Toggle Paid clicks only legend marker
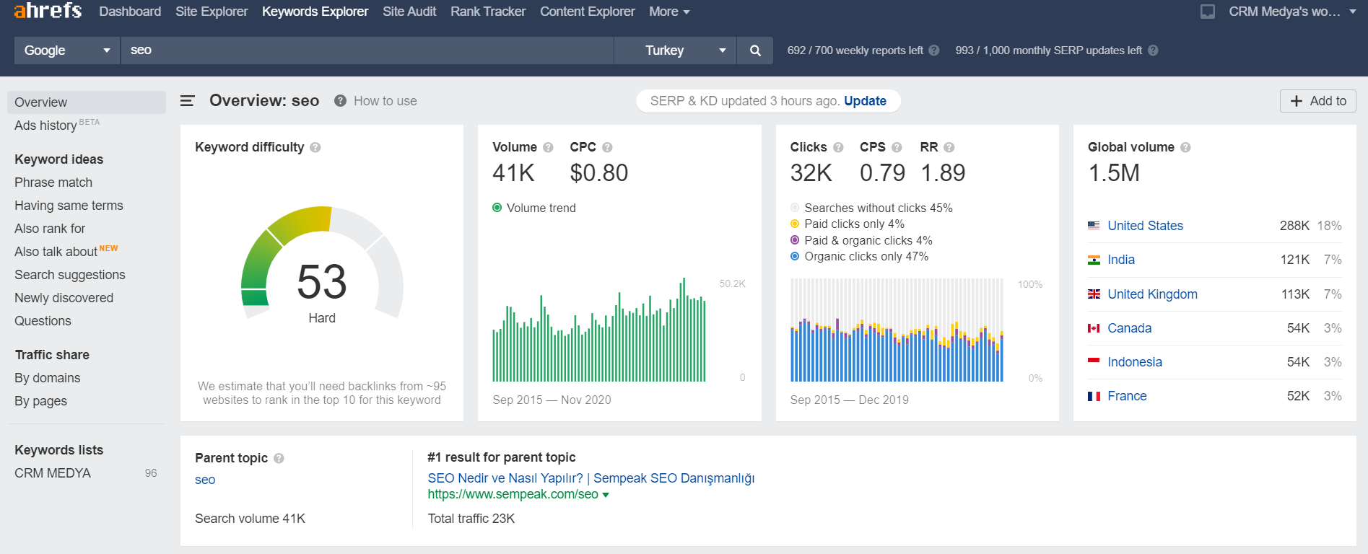The image size is (1368, 554). tap(795, 224)
